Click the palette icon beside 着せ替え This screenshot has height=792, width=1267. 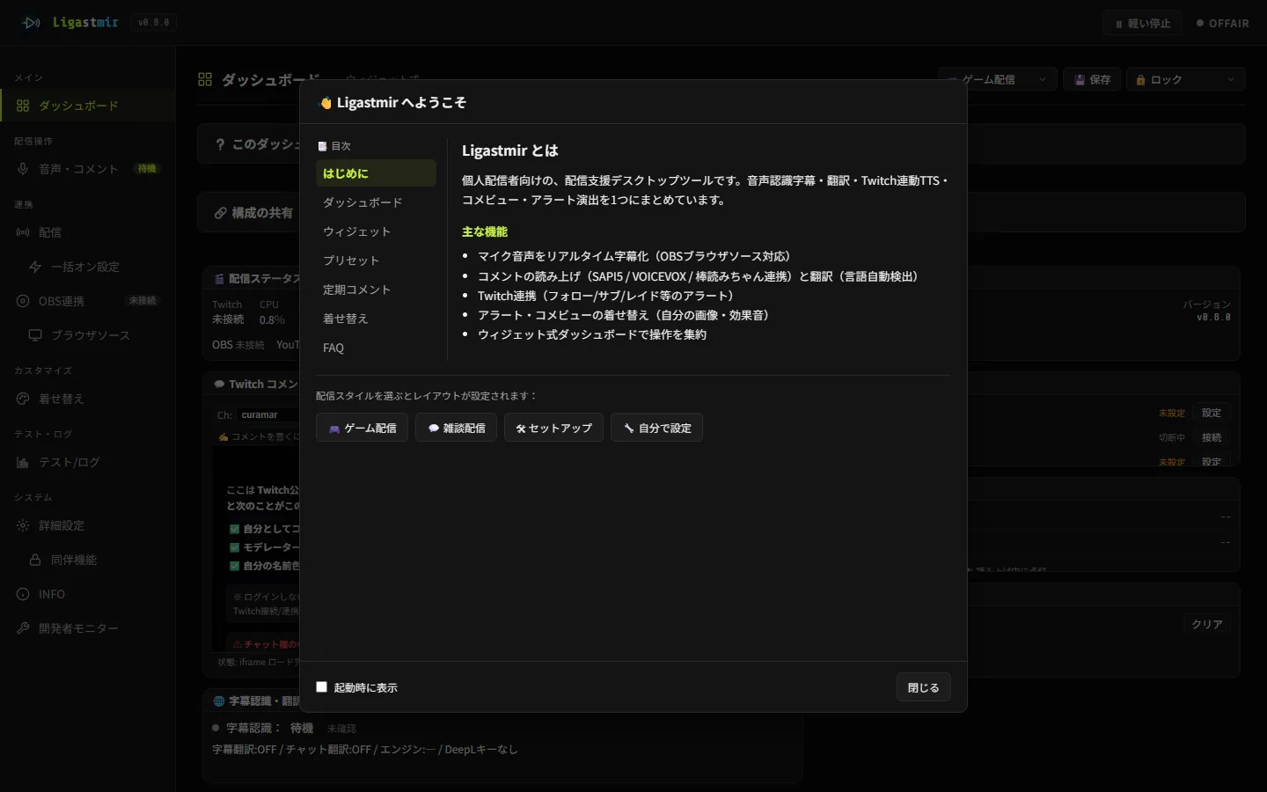(x=23, y=399)
